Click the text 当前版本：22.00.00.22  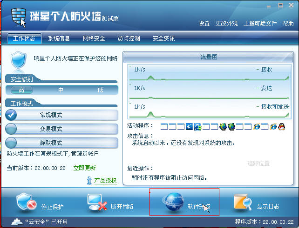[x=36, y=168]
